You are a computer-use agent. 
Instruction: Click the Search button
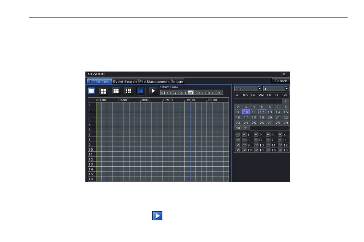[281, 81]
